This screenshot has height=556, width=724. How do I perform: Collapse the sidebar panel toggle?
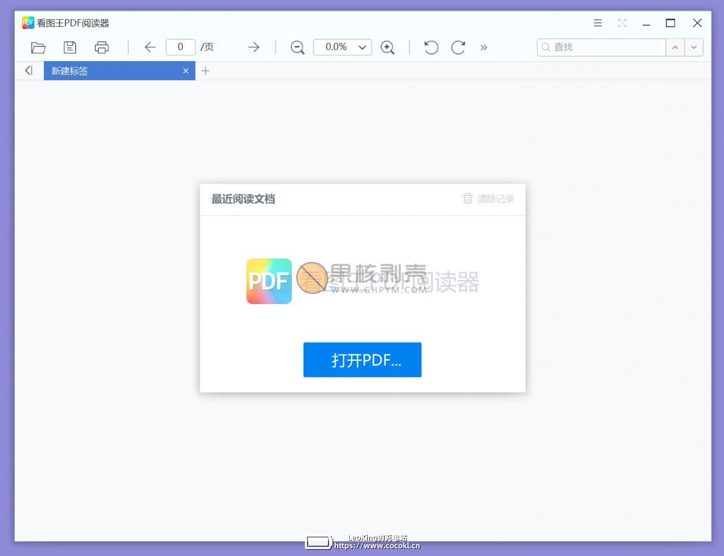29,71
